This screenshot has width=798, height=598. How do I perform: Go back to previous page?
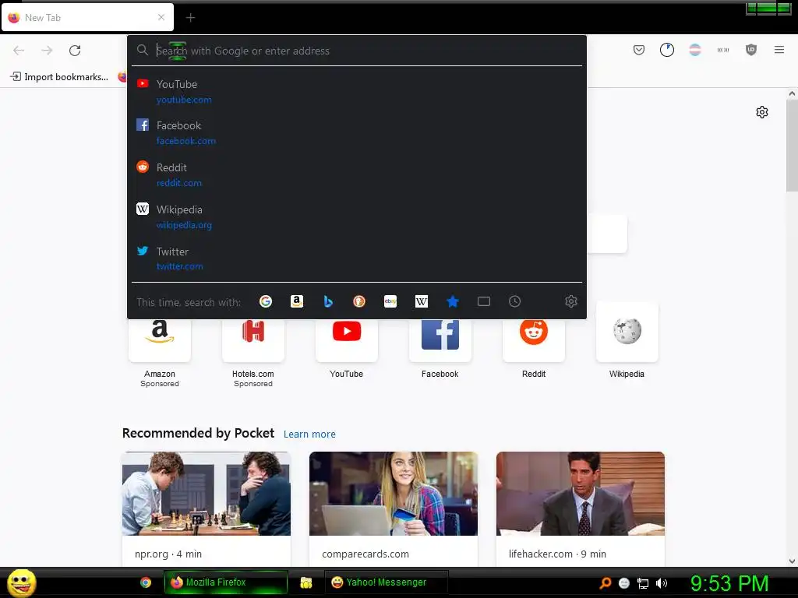coord(19,51)
